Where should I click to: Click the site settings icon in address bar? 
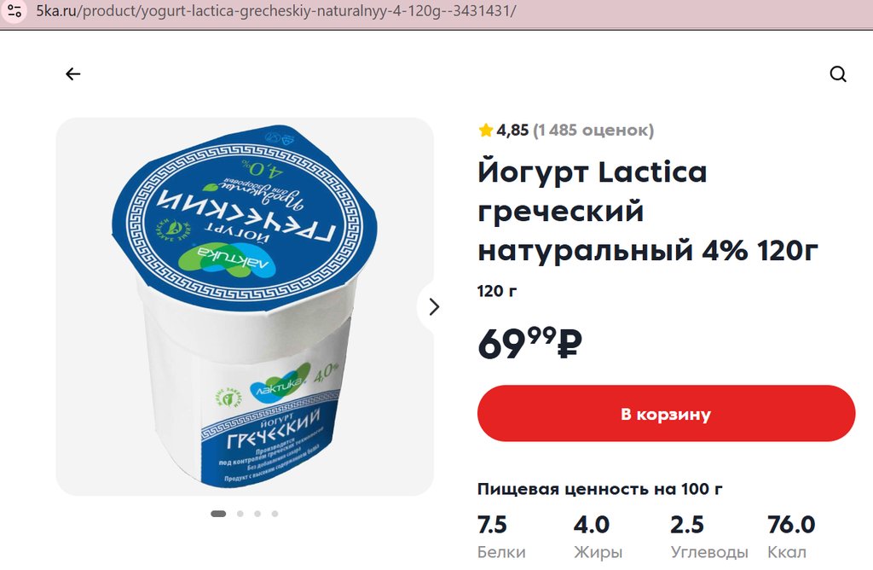pos(14,10)
